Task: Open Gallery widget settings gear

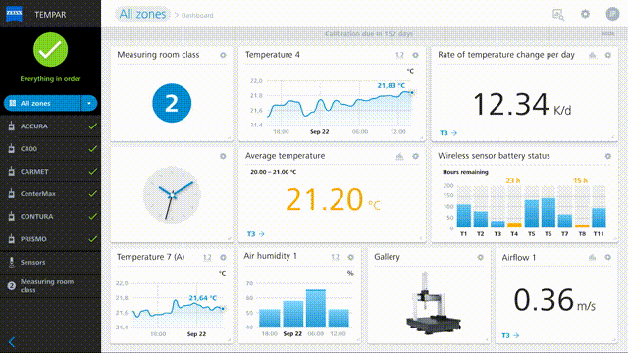Action: coord(480,257)
